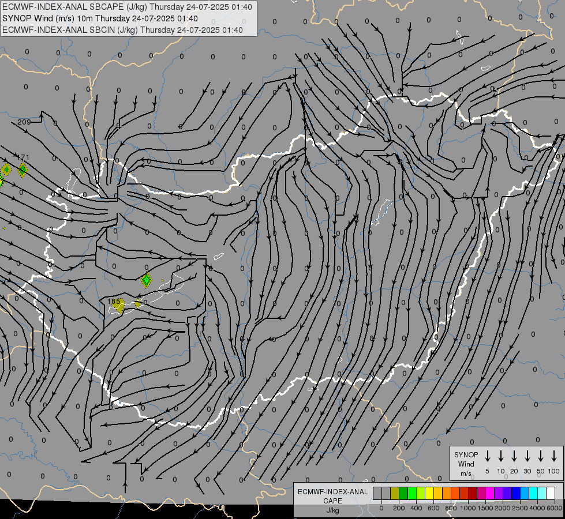Screen dimensions: 565x519
Task: Click the 50 m/s wind arrow in legend
Action: 541,456
